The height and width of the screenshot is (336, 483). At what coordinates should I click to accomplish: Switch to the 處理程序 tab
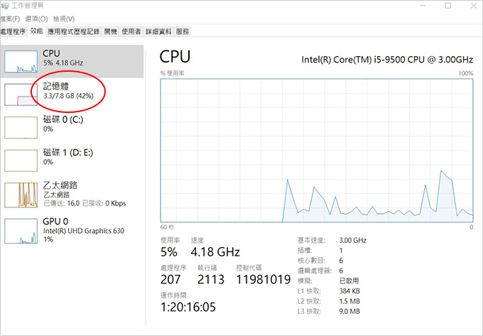pos(13,32)
